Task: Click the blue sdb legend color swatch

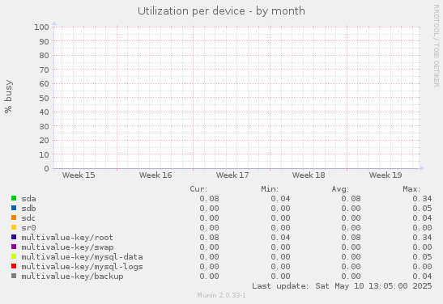Action: coord(14,208)
